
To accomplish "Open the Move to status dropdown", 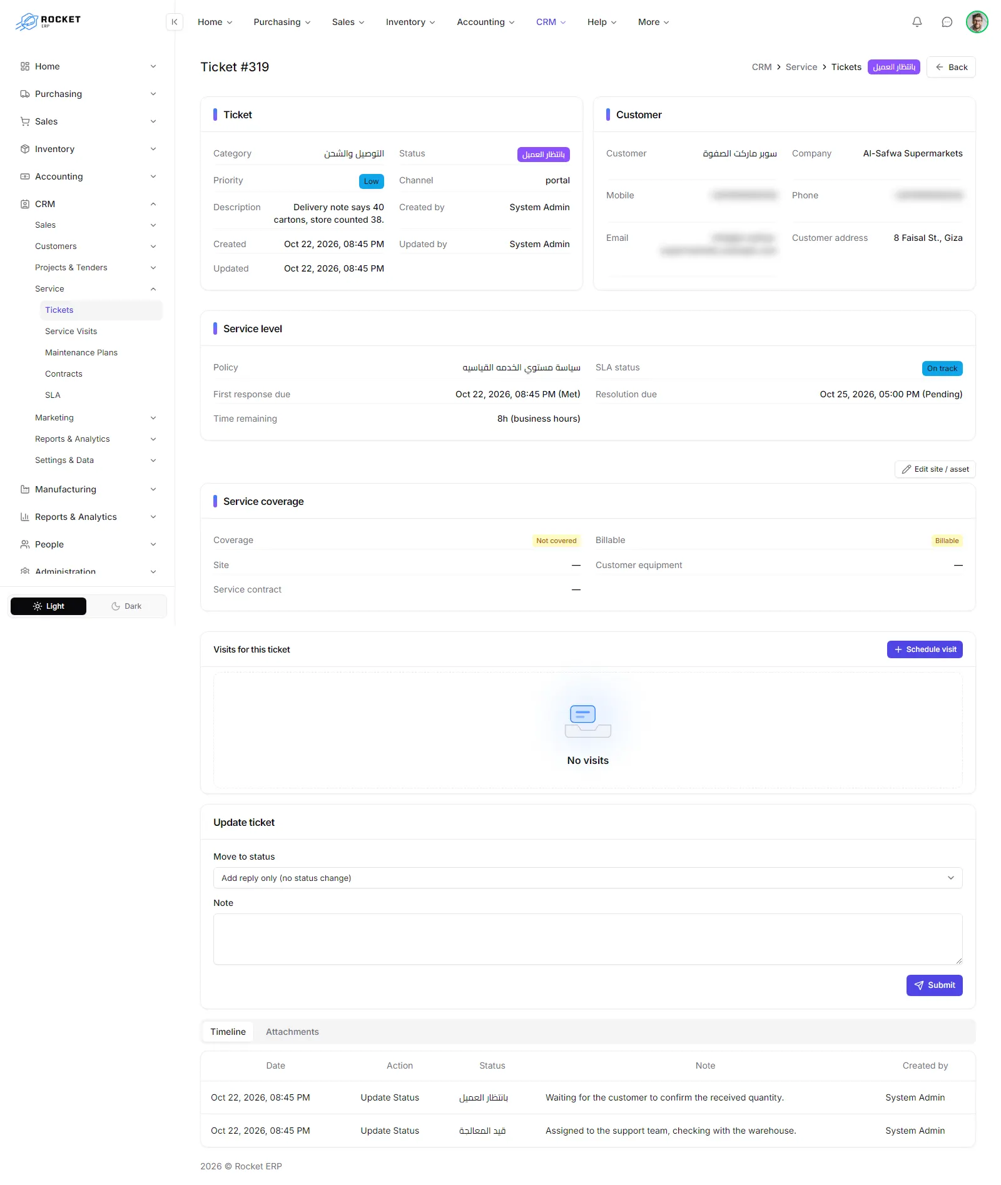I will (x=587, y=878).
